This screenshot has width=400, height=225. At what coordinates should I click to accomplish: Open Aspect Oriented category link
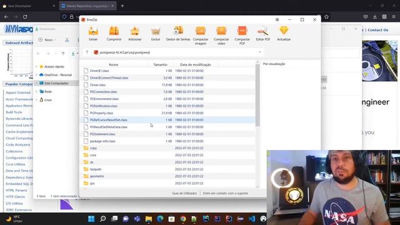(x=18, y=92)
